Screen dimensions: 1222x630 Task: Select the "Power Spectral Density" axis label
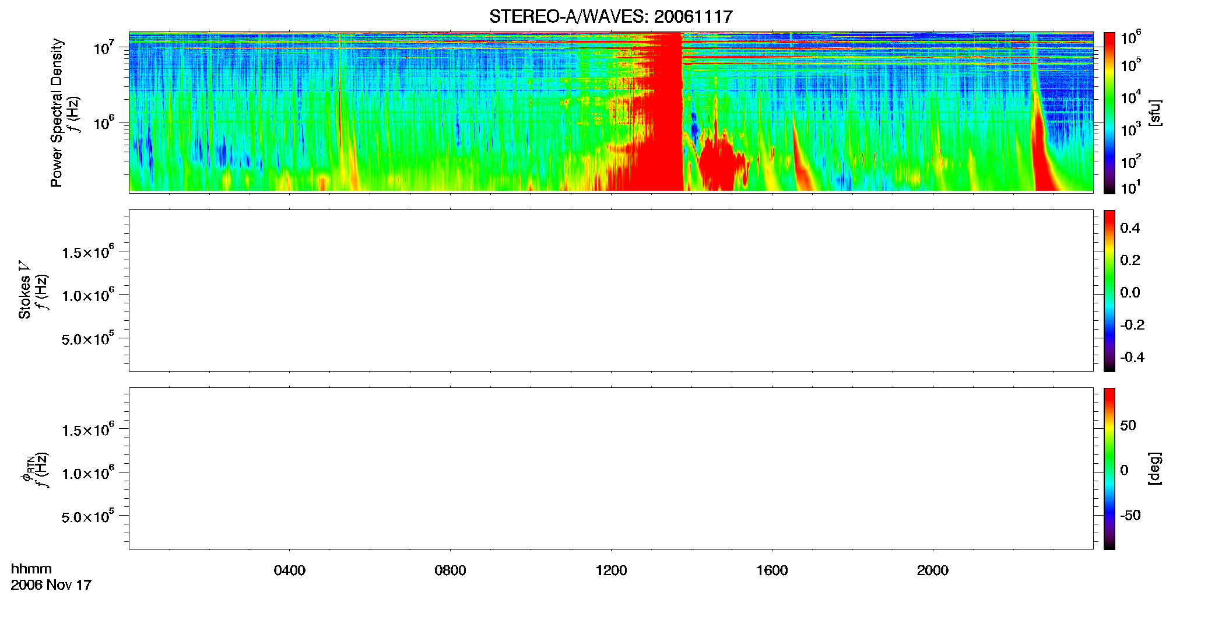pos(57,113)
